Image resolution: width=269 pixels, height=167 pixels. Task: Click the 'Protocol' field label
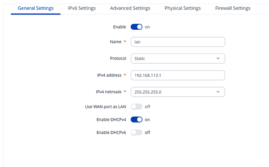pos(118,59)
